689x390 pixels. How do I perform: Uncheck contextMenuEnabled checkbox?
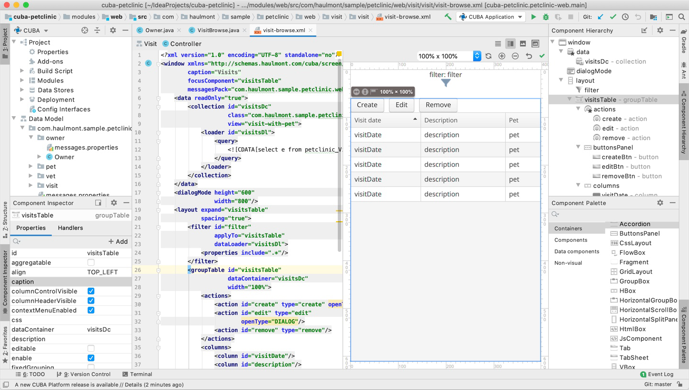pyautogui.click(x=91, y=310)
